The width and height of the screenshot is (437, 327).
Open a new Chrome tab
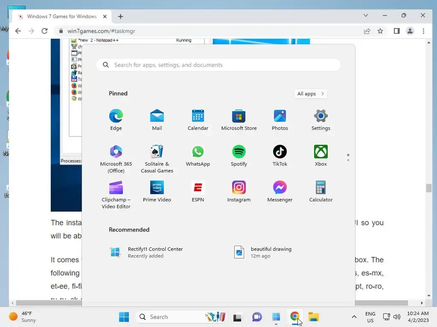click(120, 17)
